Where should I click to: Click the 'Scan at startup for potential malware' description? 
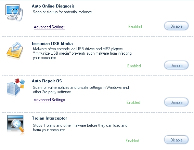(63, 12)
